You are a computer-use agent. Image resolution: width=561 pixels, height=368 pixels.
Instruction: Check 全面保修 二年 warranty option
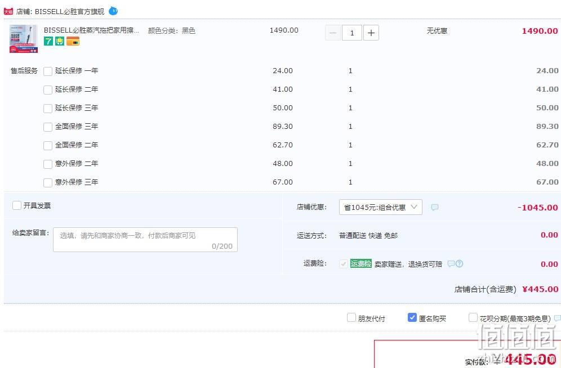click(48, 145)
